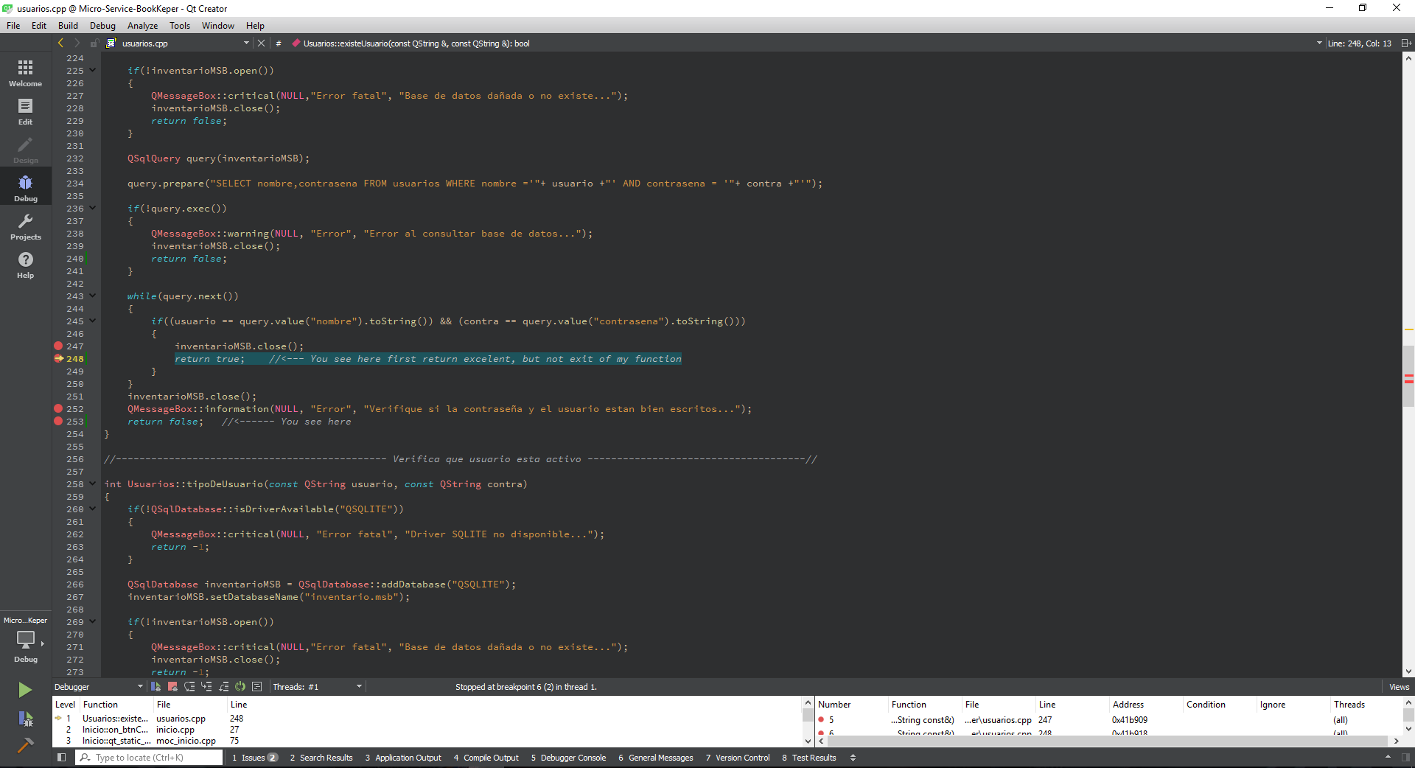Viewport: 1415px width, 768px height.
Task: Click the Views button in debugger toolbar
Action: (1398, 687)
